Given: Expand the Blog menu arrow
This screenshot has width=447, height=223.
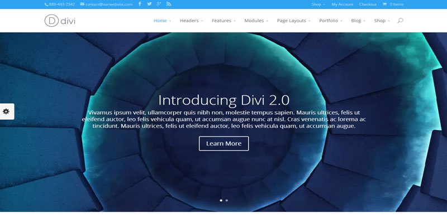Looking at the screenshot, I should (364, 21).
